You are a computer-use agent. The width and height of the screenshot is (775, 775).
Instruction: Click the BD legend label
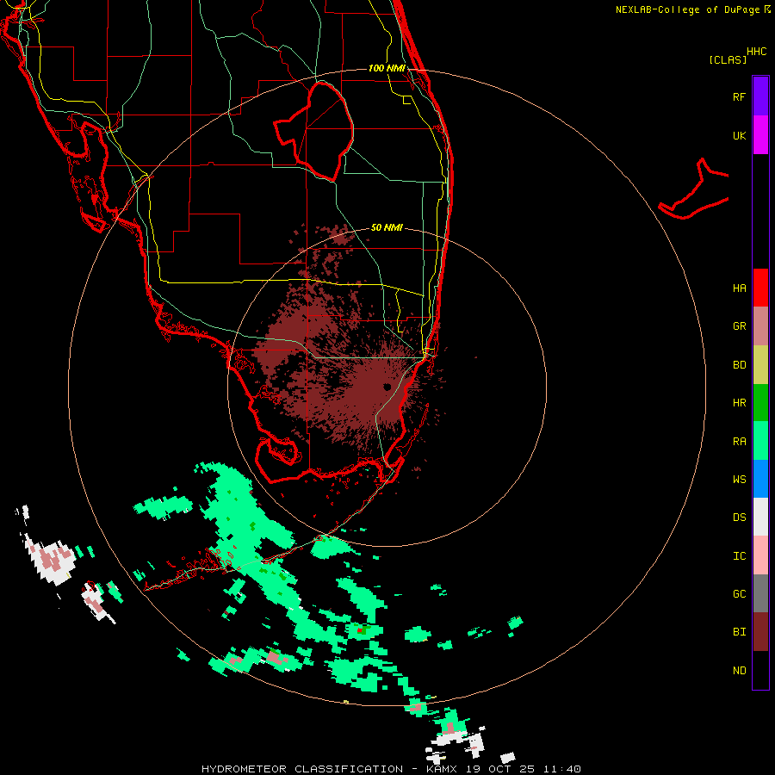pos(739,365)
